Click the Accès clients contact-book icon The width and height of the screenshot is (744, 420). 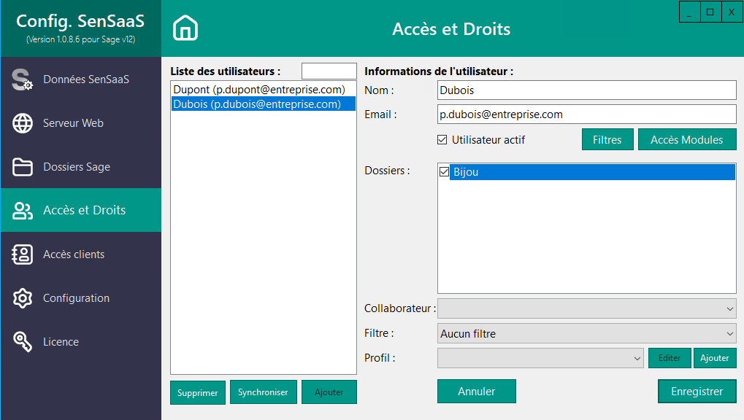click(x=23, y=254)
